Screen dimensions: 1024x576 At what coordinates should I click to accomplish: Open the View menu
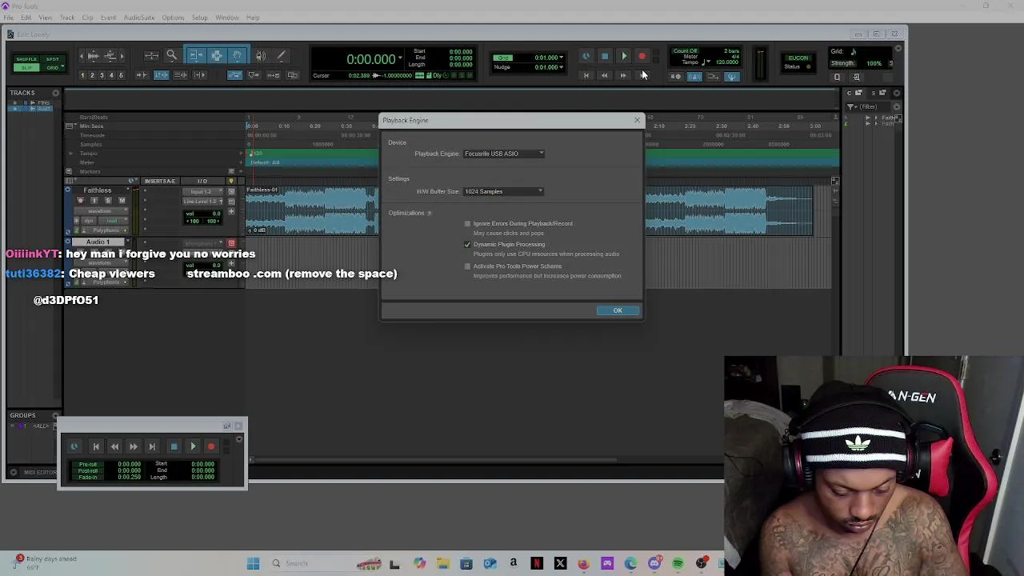pos(46,18)
